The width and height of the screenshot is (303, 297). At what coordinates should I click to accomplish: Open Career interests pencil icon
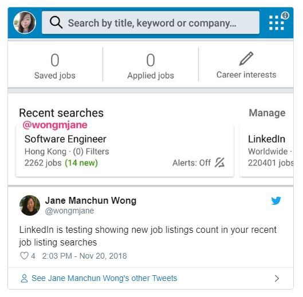(246, 59)
